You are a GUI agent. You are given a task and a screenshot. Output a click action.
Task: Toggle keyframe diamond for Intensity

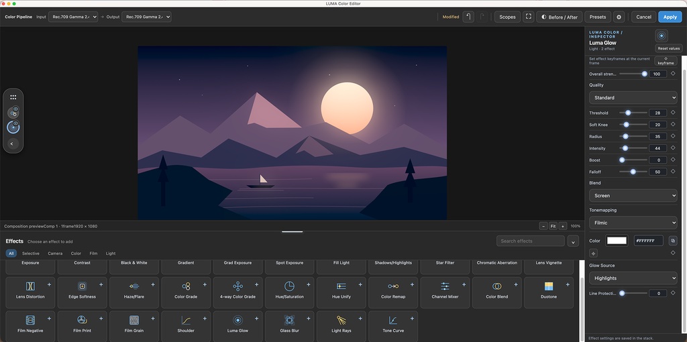pyautogui.click(x=673, y=148)
